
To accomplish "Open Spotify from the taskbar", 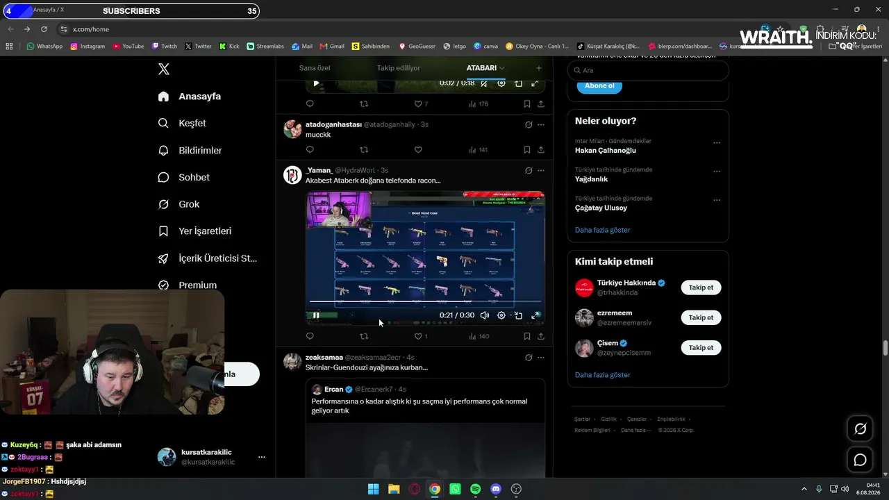I will pyautogui.click(x=475, y=489).
